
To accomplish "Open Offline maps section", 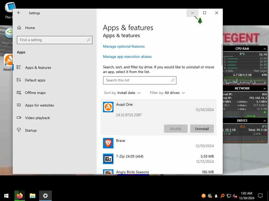I will (x=35, y=93).
